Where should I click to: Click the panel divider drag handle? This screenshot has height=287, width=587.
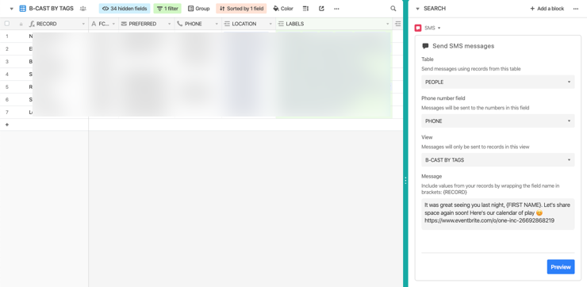(x=405, y=181)
